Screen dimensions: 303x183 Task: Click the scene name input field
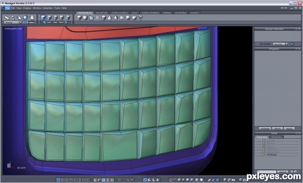[x=267, y=172]
